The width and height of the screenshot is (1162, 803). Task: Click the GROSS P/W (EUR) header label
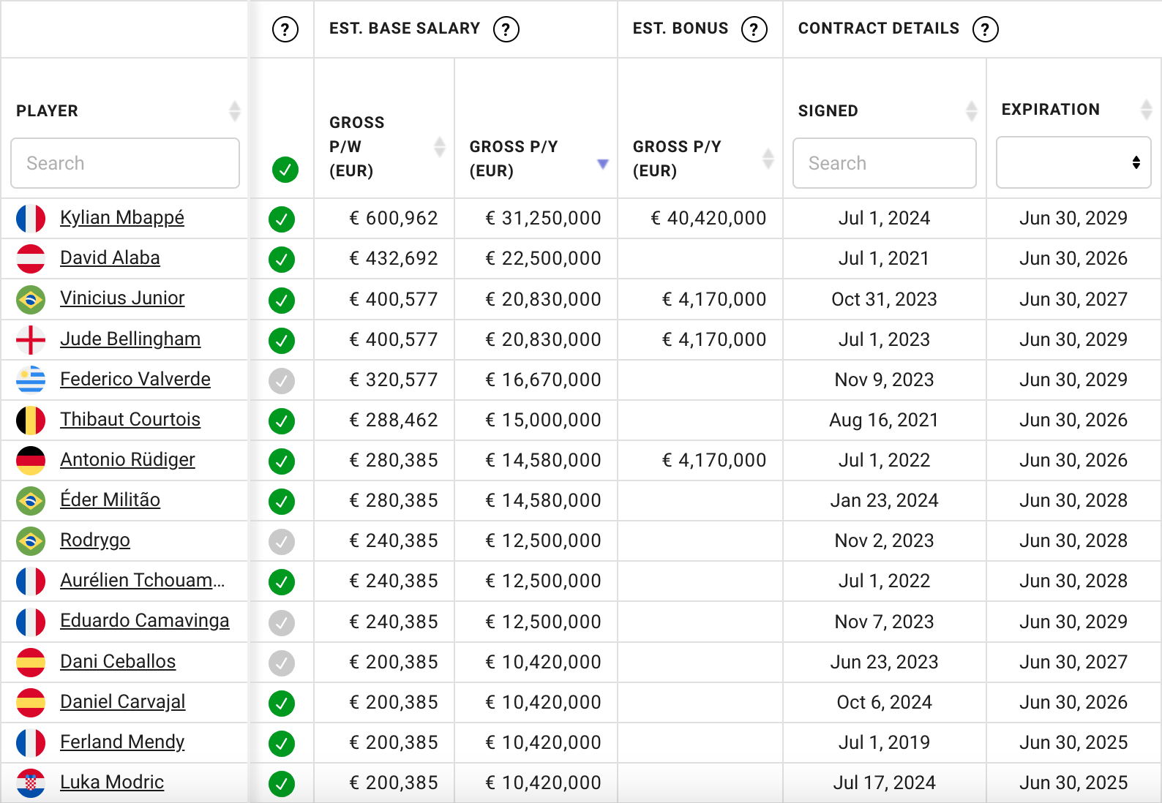click(x=356, y=146)
